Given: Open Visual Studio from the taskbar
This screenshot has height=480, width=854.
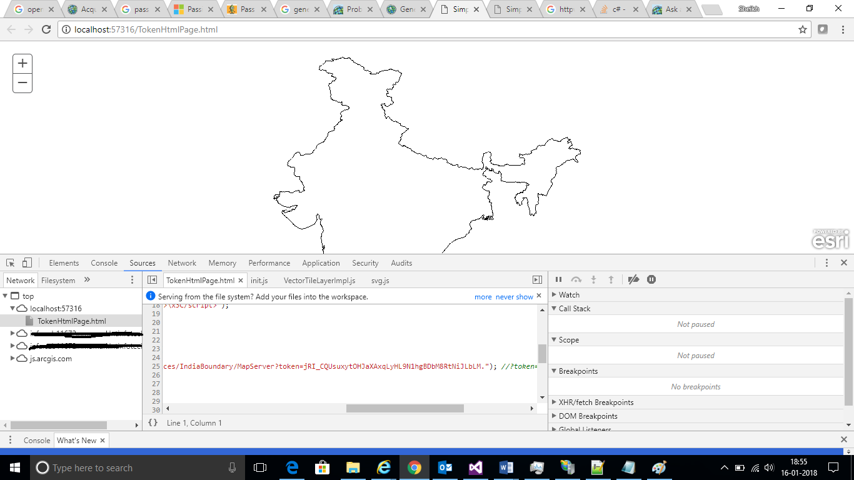Looking at the screenshot, I should (x=476, y=467).
